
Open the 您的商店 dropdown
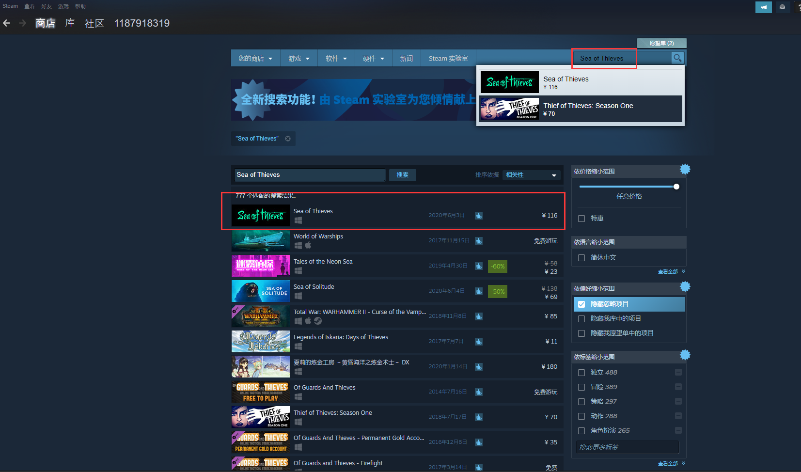(x=255, y=58)
